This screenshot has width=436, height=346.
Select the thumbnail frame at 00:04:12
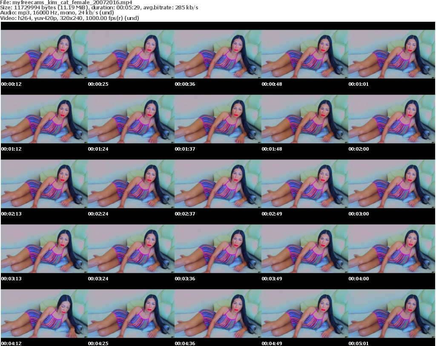[x=44, y=314]
